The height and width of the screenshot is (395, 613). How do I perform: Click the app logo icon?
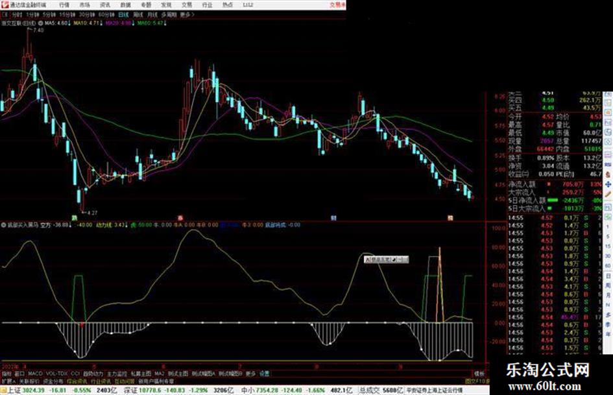click(5, 5)
